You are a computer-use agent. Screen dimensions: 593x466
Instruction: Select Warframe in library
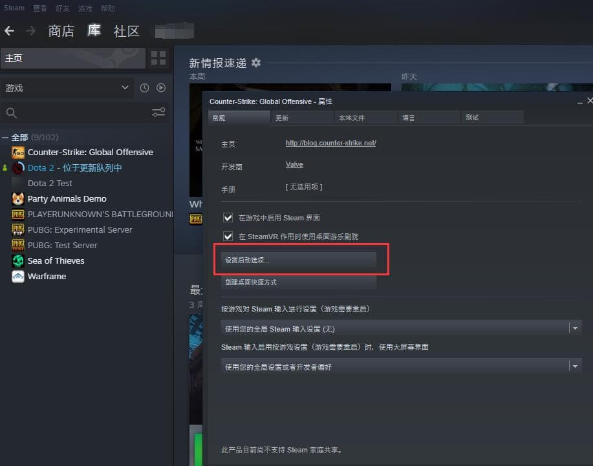pos(47,276)
